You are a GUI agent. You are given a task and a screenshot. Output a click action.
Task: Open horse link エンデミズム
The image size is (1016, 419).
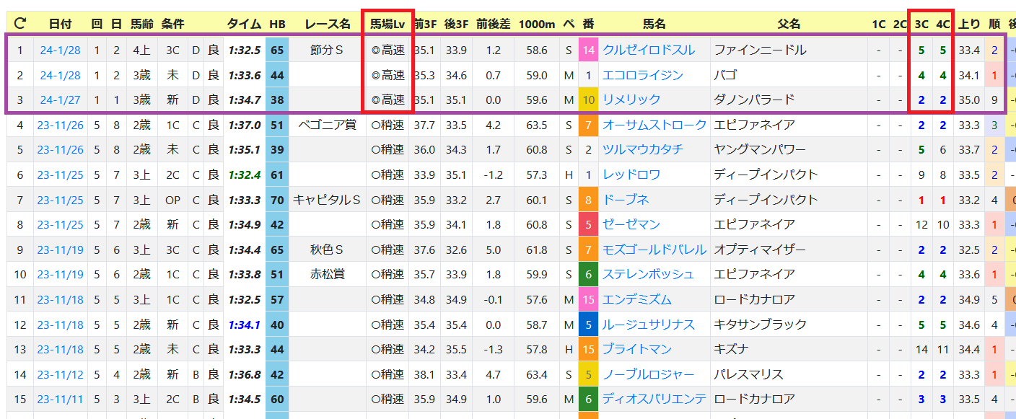coord(637,299)
